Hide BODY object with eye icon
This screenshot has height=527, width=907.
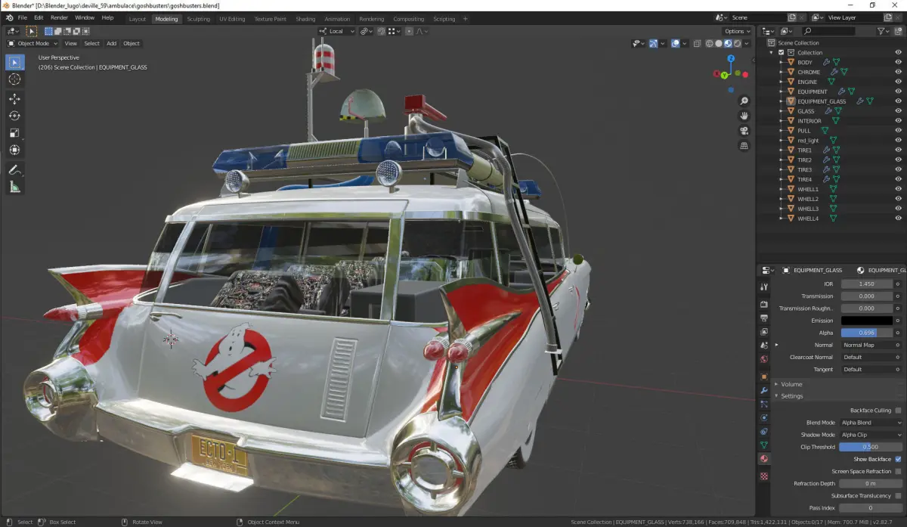pos(899,62)
